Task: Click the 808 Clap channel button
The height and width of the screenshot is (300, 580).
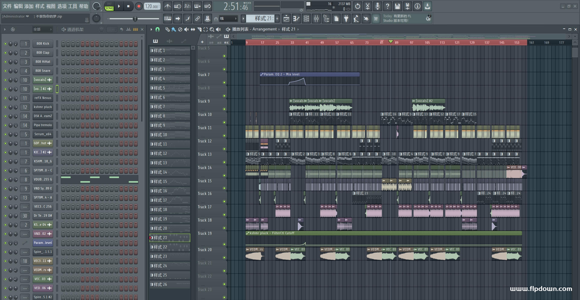Action: [43, 53]
